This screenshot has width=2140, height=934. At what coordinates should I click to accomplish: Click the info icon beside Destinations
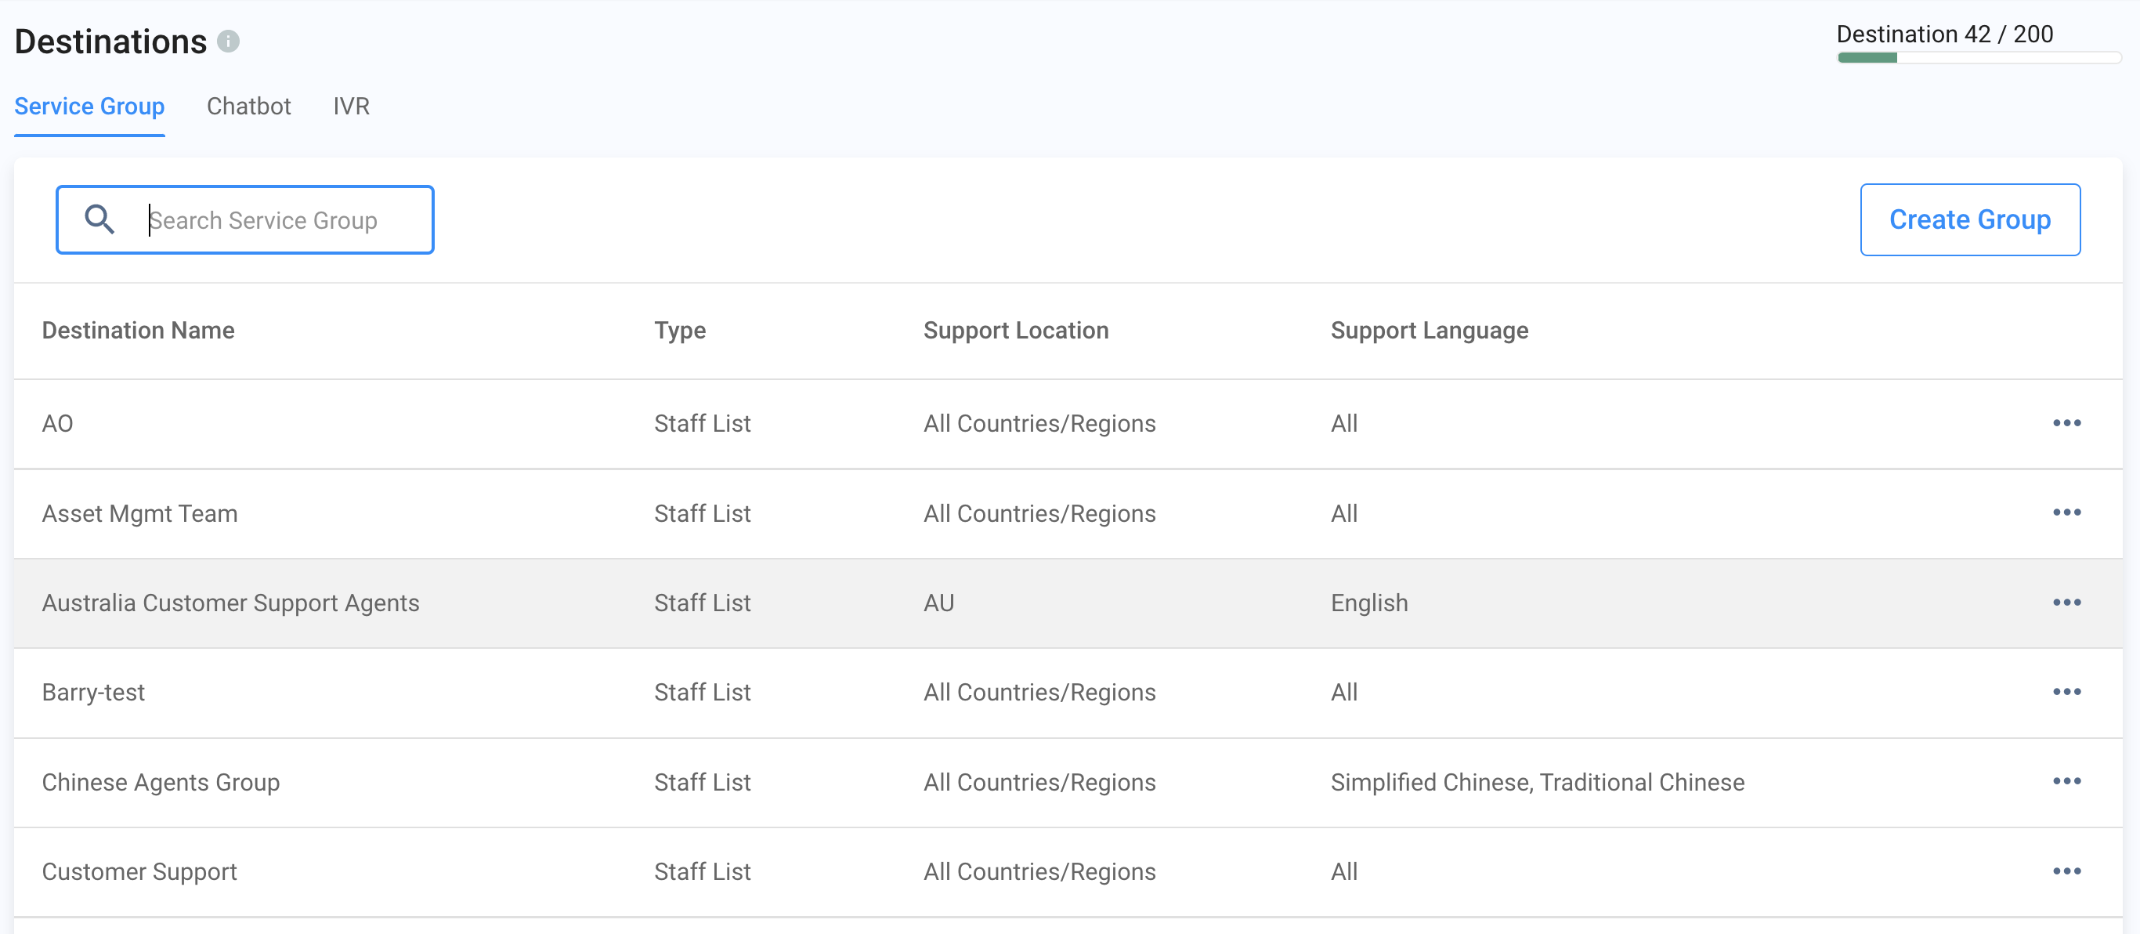click(229, 42)
